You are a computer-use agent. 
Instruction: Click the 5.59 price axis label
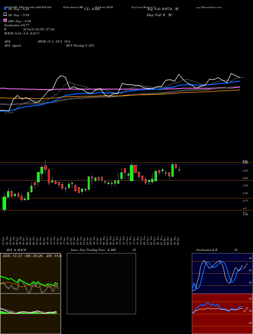pyautogui.click(x=245, y=186)
